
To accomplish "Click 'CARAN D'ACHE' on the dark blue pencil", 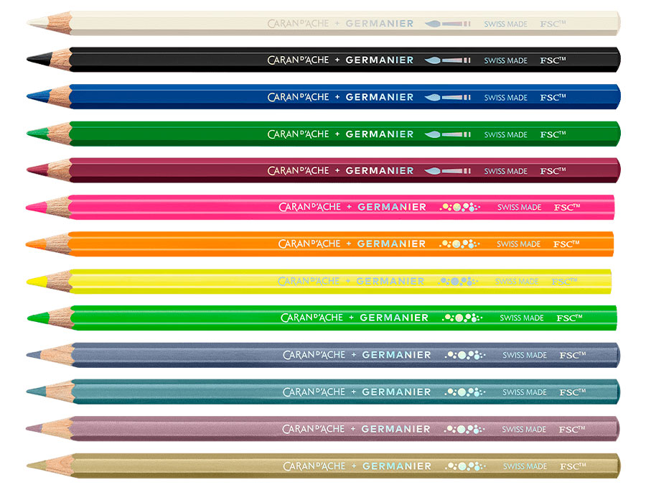I will pos(299,97).
